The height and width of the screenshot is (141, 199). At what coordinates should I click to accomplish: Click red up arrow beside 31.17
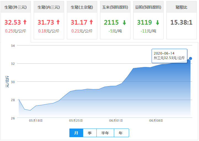91,22
